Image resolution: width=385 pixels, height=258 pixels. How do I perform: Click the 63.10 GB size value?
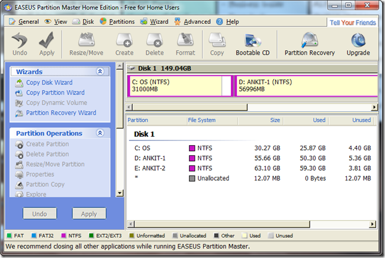[267, 168]
